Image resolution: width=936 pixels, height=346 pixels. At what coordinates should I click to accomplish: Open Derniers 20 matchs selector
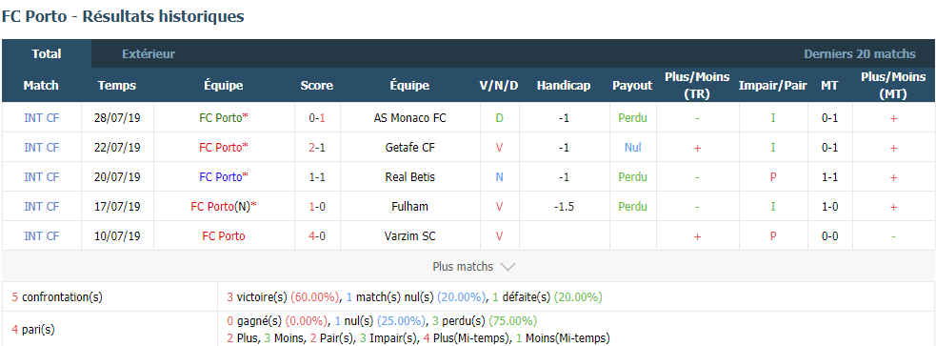point(860,53)
